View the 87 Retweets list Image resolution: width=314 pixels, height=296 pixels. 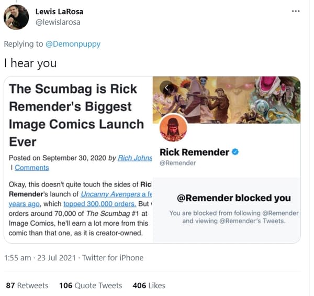[x=27, y=286]
